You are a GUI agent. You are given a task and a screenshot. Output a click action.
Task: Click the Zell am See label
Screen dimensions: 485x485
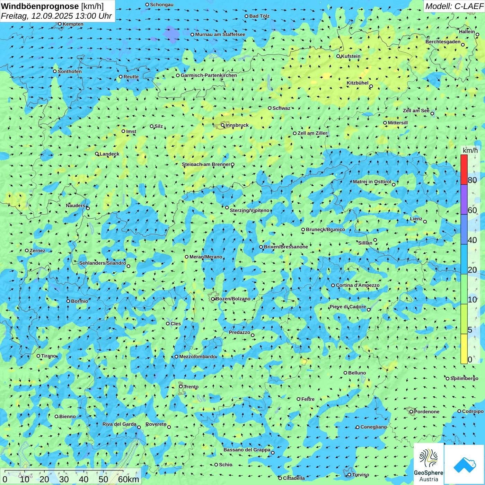pyautogui.click(x=416, y=111)
